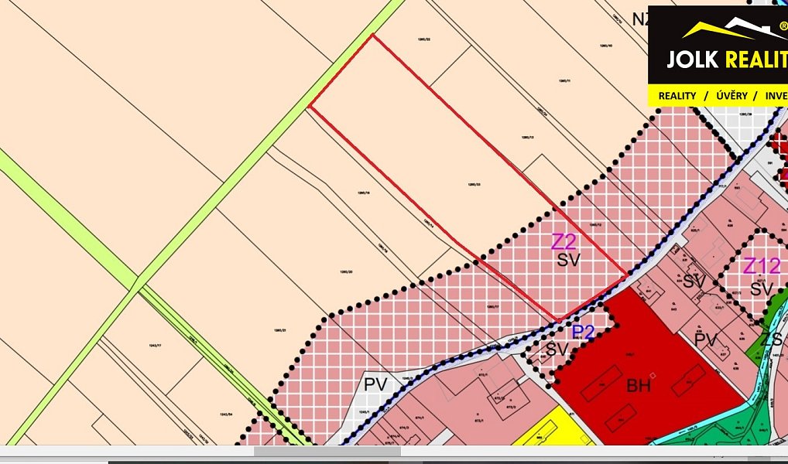Click parcel number 1260/33 inside red outline

(x=475, y=185)
